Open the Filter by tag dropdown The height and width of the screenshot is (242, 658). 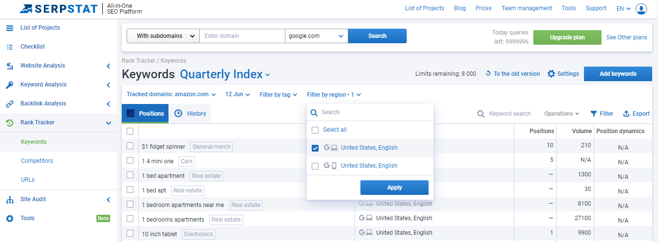tap(278, 95)
